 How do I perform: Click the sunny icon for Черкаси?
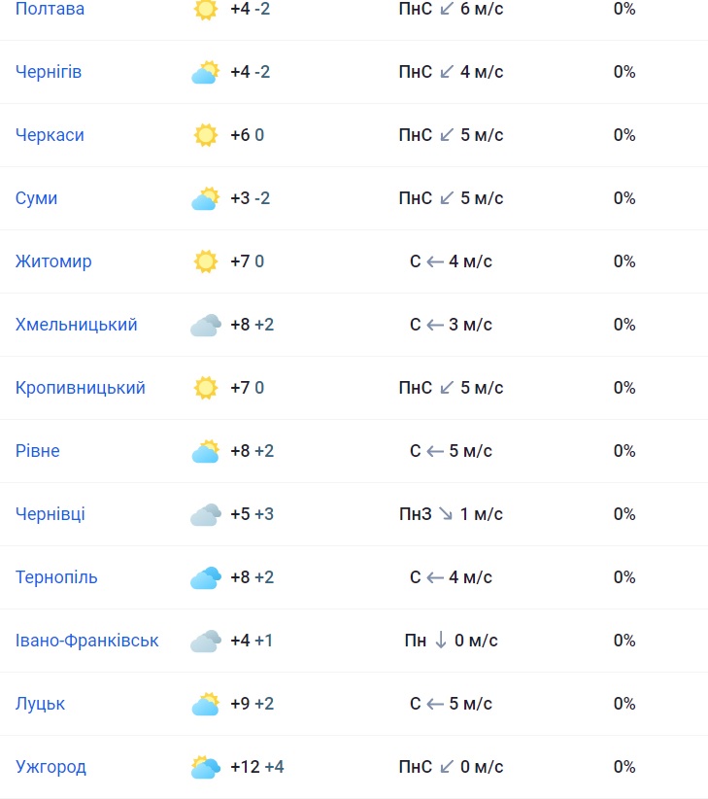point(205,135)
